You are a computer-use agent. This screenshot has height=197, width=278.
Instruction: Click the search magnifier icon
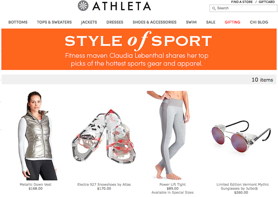click(x=214, y=8)
